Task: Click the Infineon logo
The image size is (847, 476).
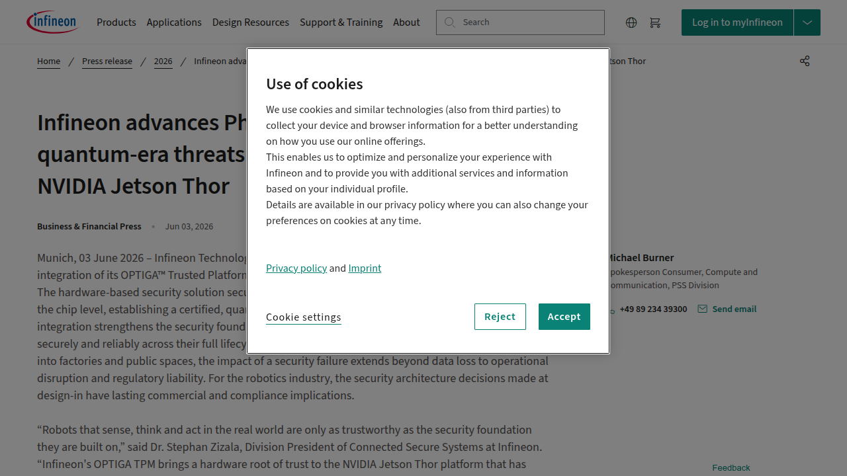Action: tap(53, 22)
